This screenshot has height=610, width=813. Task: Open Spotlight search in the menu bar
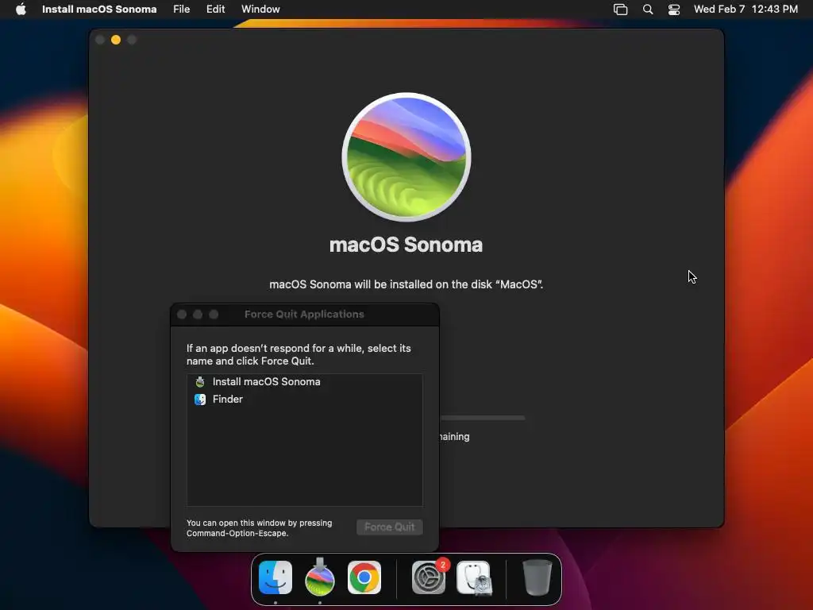tap(648, 10)
